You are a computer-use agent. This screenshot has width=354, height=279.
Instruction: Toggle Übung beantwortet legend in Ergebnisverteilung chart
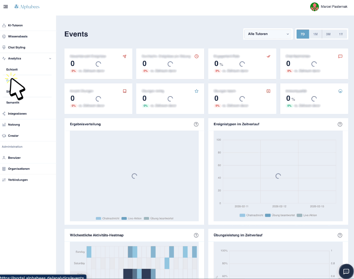click(158, 219)
